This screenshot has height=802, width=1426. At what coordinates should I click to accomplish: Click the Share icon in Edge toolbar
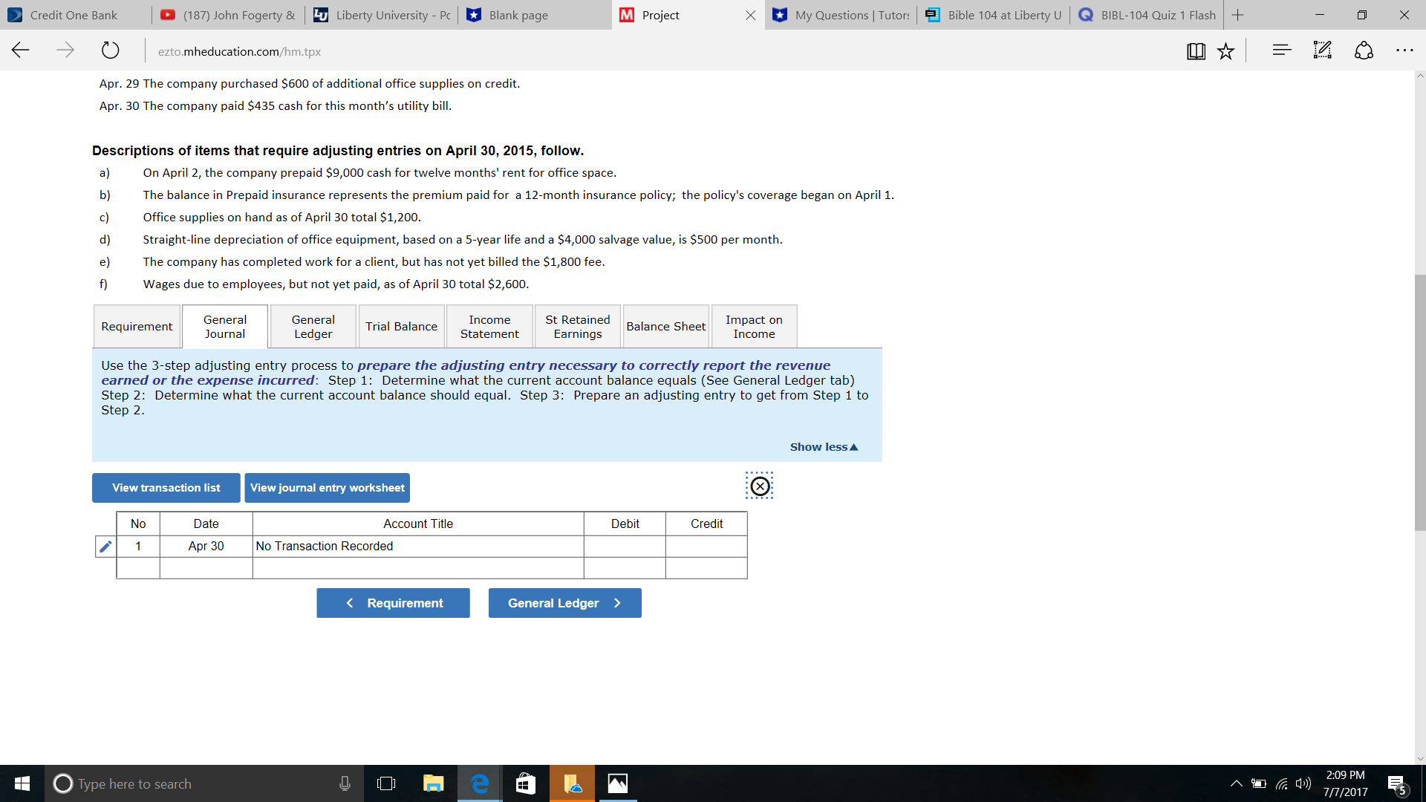coord(1364,50)
